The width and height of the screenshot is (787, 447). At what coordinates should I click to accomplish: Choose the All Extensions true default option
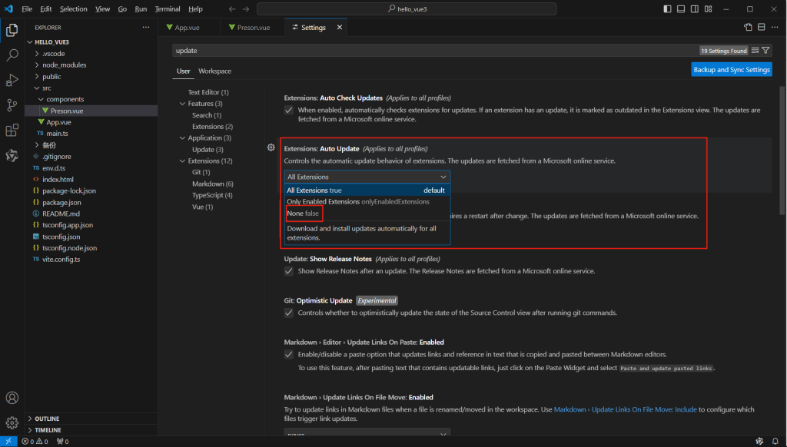coord(367,190)
